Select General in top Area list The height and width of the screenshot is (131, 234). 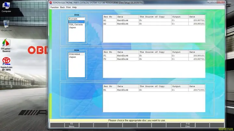click(77, 22)
